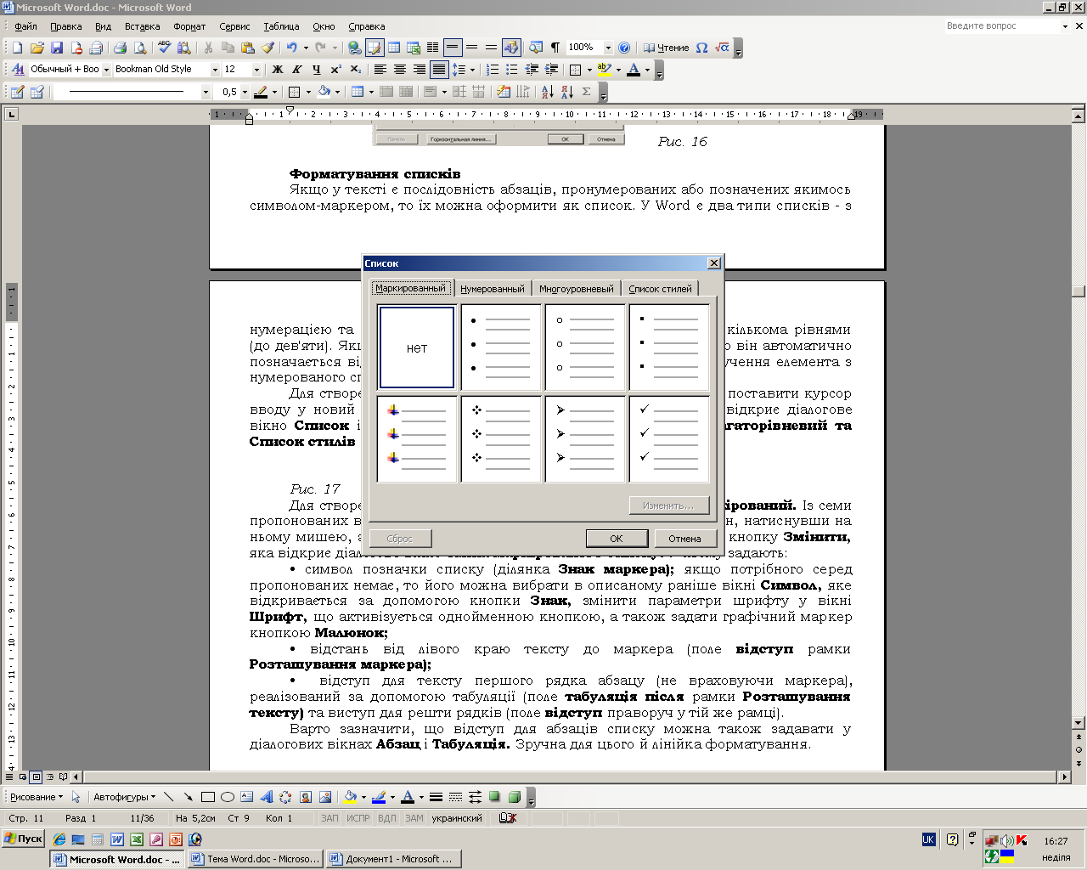Decrease indent of the paragraph
1087x870 pixels.
[532, 70]
